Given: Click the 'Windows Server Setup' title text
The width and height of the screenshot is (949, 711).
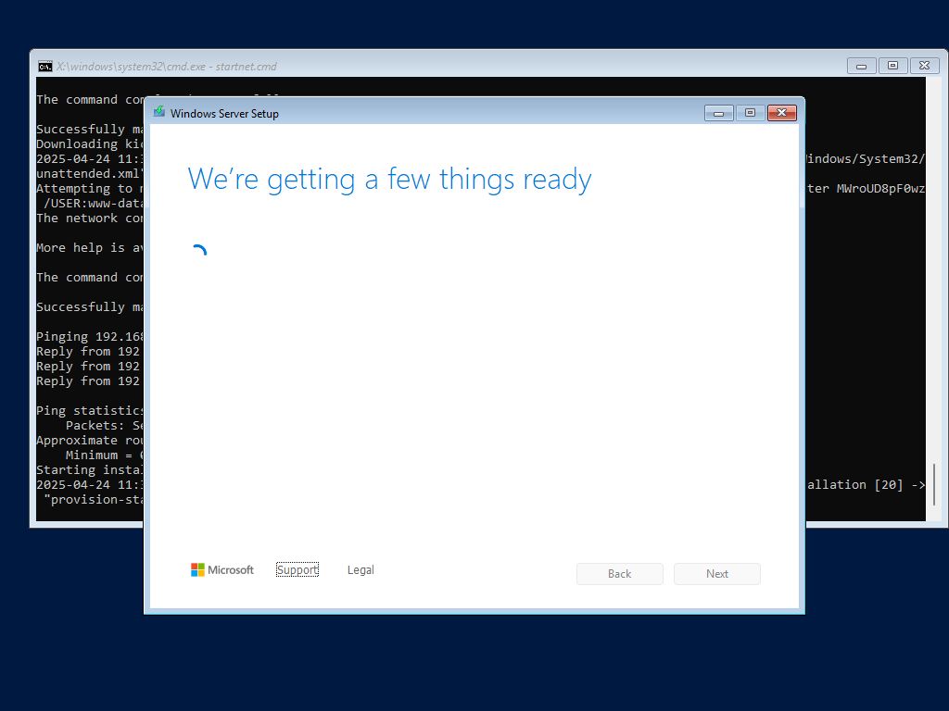Looking at the screenshot, I should [x=224, y=114].
